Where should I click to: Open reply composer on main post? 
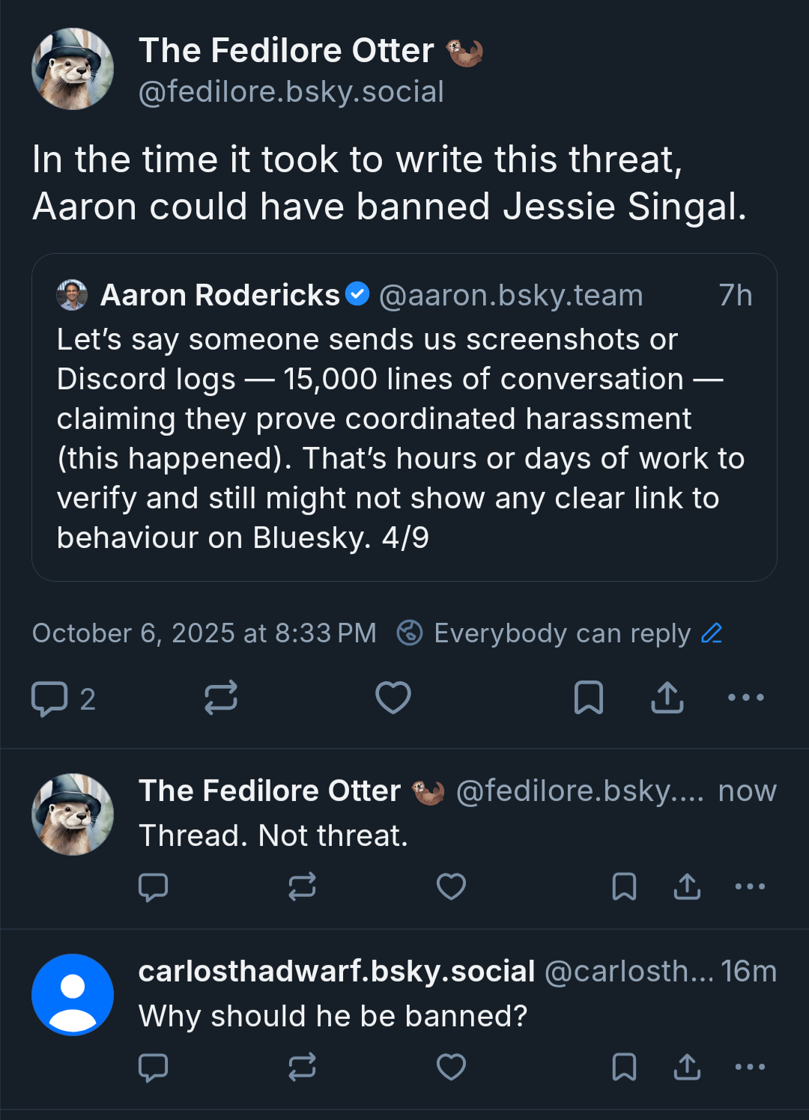[x=50, y=699]
